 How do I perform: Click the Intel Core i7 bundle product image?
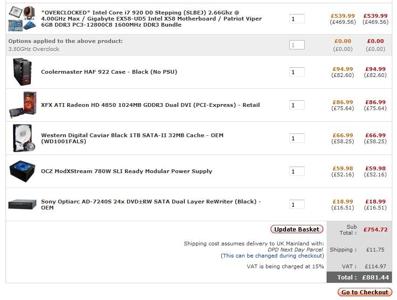pyautogui.click(x=22, y=19)
